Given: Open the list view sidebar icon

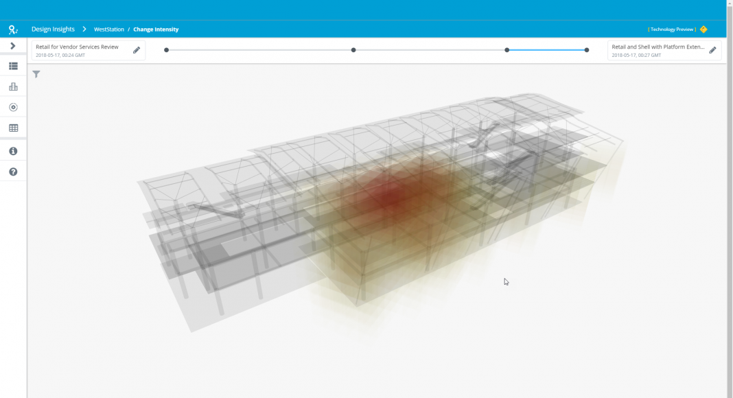Looking at the screenshot, I should click(x=13, y=67).
